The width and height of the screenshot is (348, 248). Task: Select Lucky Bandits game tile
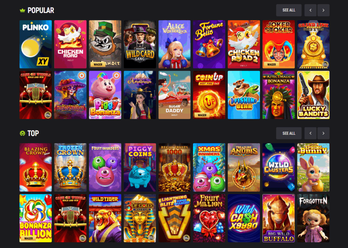tap(313, 95)
